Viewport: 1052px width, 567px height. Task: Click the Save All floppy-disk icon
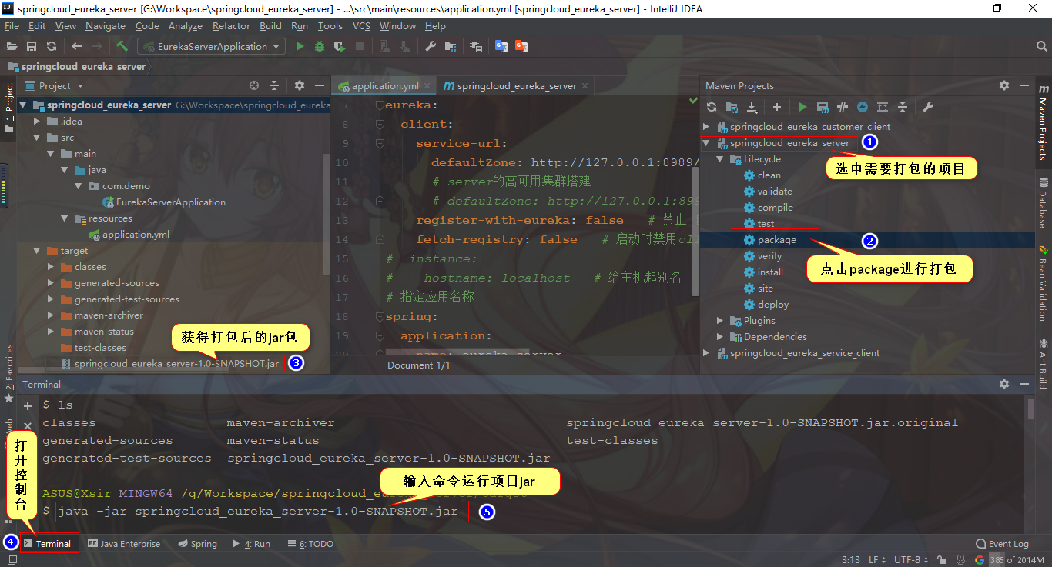[x=32, y=46]
